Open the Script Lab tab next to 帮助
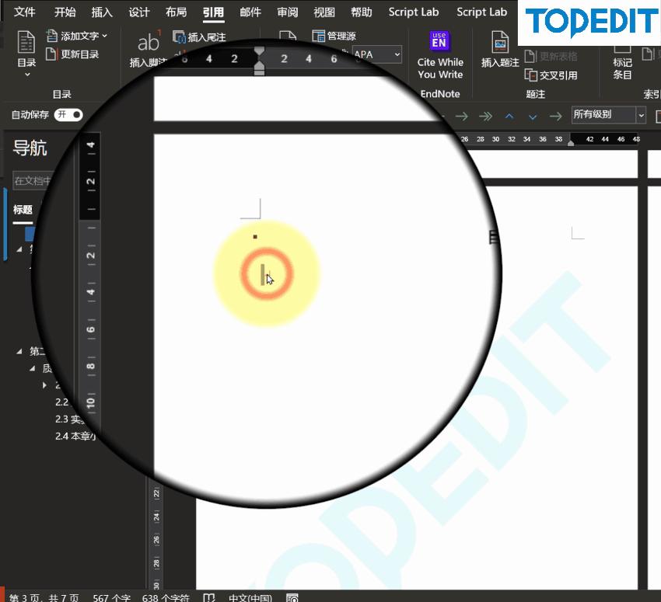This screenshot has width=661, height=602. [413, 12]
